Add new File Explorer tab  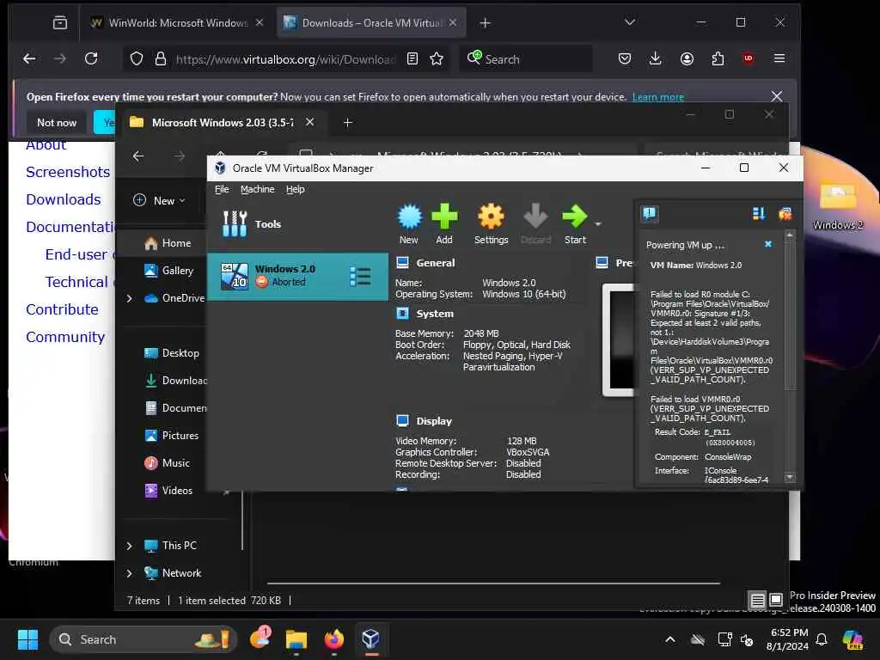point(347,122)
